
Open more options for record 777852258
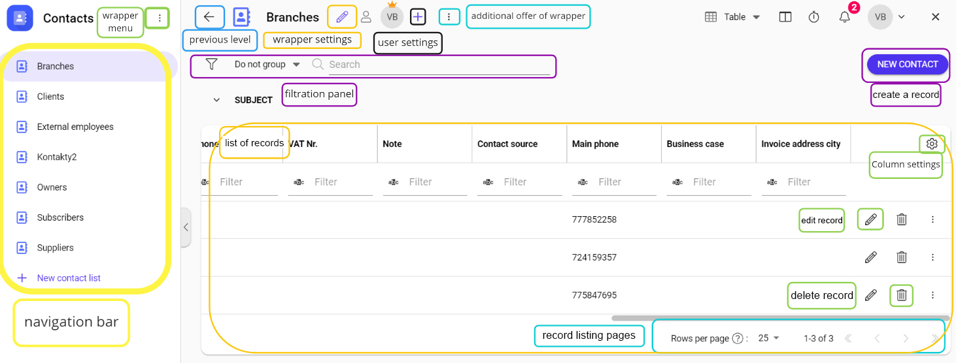click(933, 219)
